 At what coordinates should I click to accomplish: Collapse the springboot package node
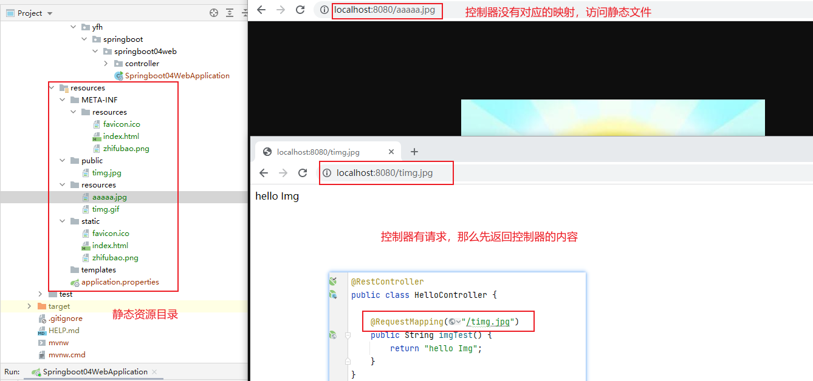point(85,39)
